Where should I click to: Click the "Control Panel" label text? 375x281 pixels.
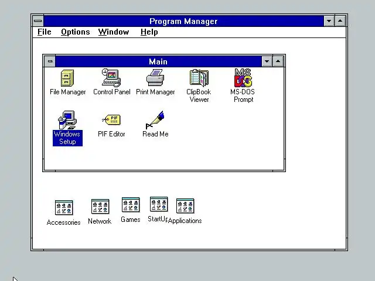[x=112, y=92]
